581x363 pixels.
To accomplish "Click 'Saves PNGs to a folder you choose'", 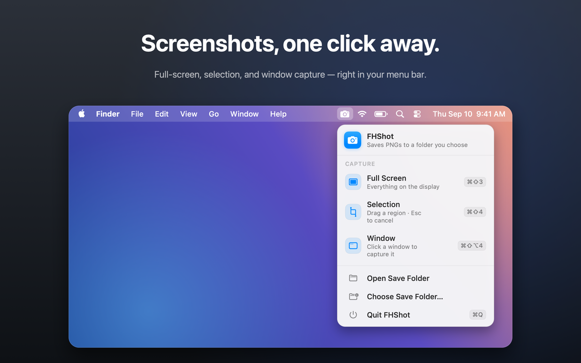I will 417,145.
